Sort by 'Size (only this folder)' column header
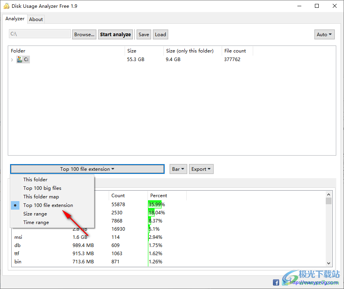The image size is (344, 289). [193, 51]
